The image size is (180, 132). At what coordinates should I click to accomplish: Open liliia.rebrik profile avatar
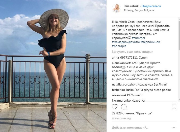point(116,8)
